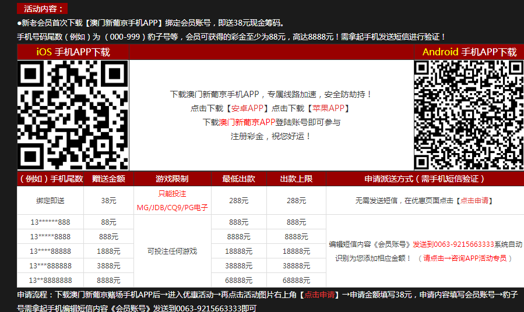Click the 可投注任何游戏 cell
The height and width of the screenshot is (312, 524).
(172, 251)
